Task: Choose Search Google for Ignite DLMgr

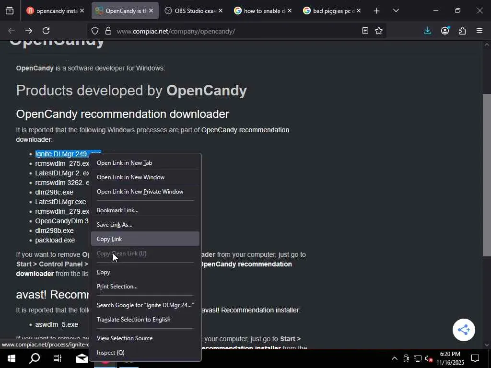Action: pyautogui.click(x=145, y=305)
